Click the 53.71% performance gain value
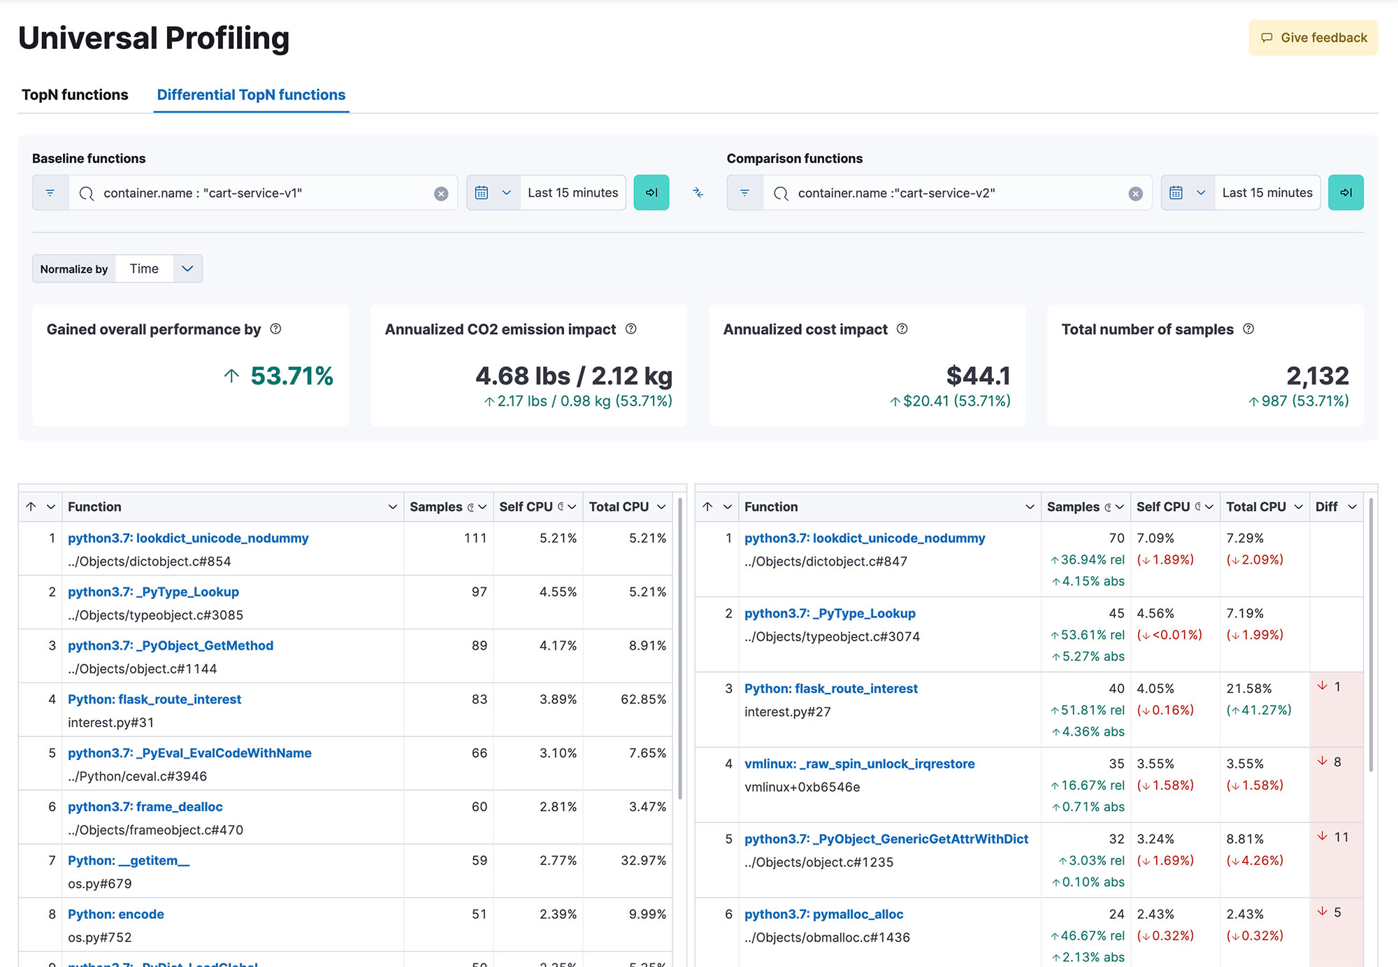The image size is (1398, 967). pos(291,376)
